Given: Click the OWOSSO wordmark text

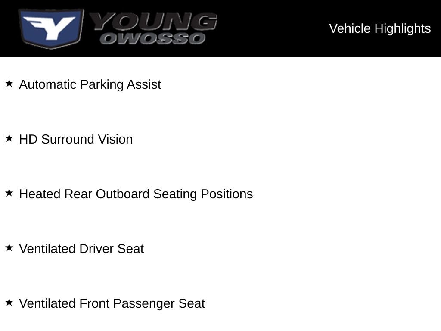Looking at the screenshot, I should [x=152, y=38].
